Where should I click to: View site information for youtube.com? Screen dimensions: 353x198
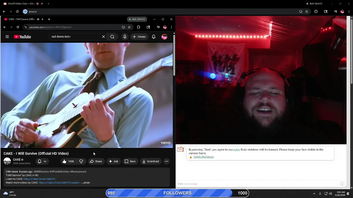[x=26, y=27]
